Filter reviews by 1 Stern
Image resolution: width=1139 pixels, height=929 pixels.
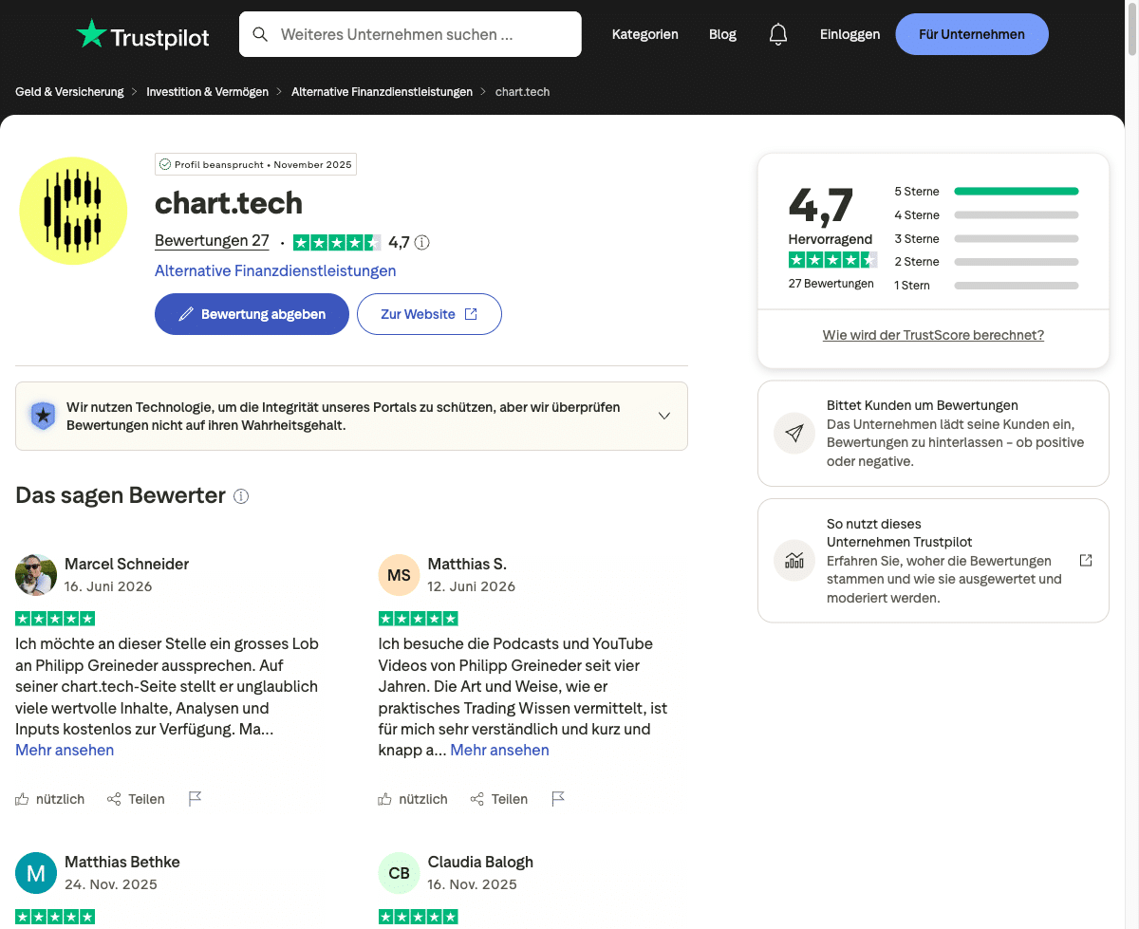pos(986,286)
